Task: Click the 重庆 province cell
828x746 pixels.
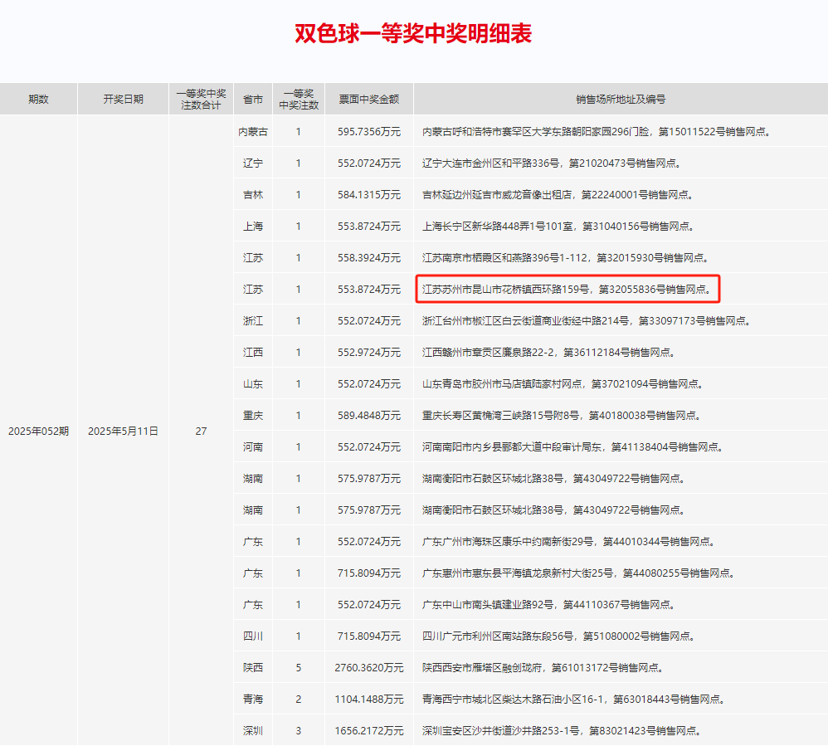Action: point(252,415)
